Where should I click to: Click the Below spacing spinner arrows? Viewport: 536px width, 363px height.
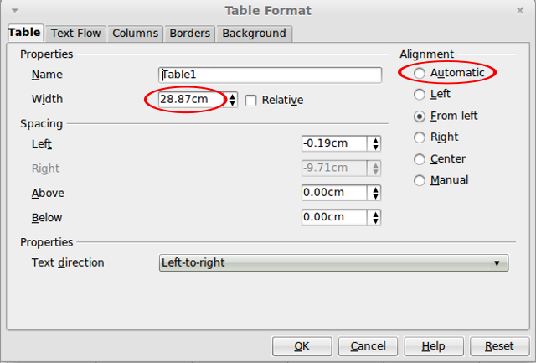point(376,217)
